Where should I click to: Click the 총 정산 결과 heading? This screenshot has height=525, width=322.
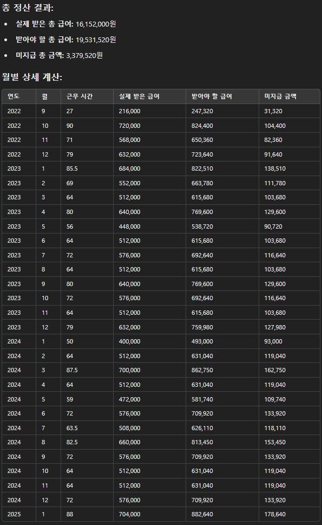28,8
